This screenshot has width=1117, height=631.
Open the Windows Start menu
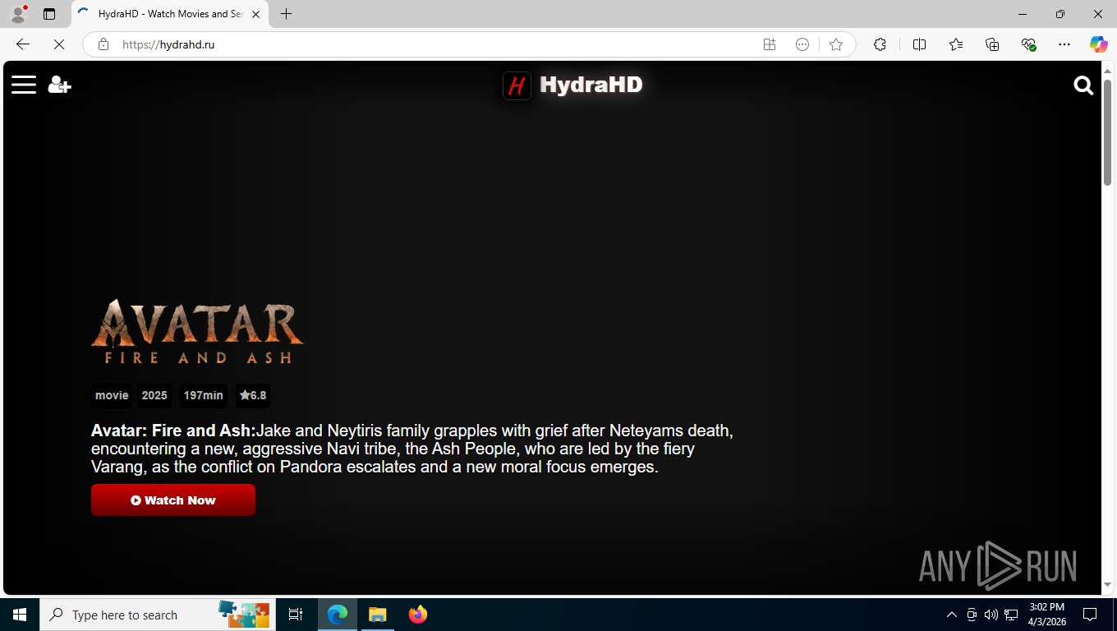(20, 615)
